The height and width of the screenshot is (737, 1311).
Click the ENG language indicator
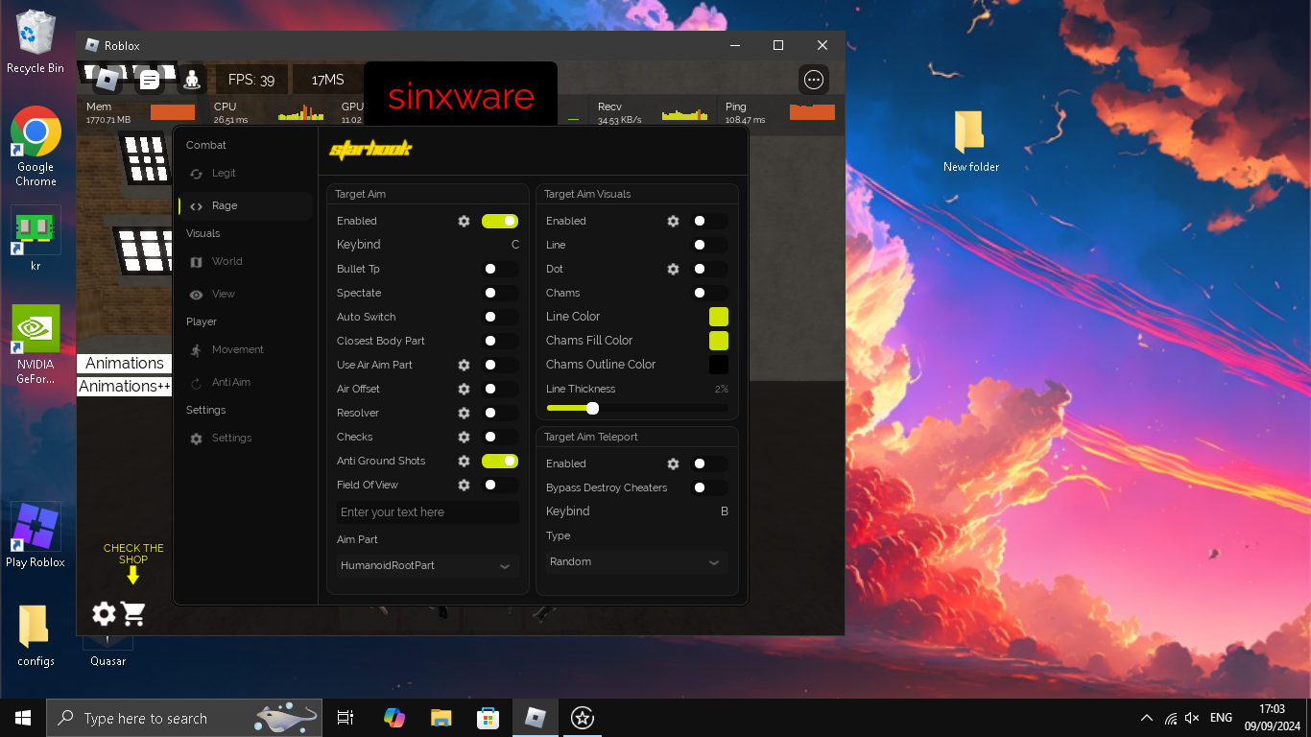[1221, 718]
